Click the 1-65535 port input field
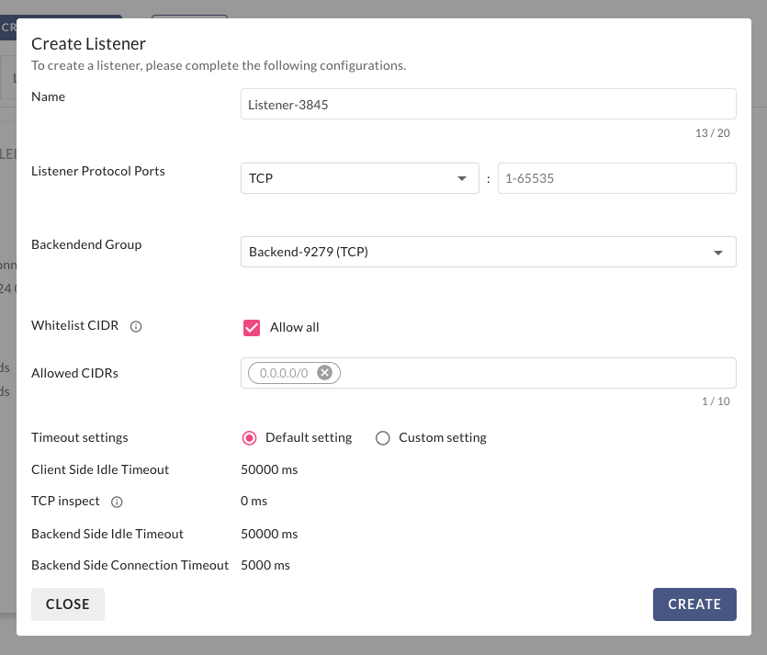Screen dimensions: 767x655 (x=616, y=178)
